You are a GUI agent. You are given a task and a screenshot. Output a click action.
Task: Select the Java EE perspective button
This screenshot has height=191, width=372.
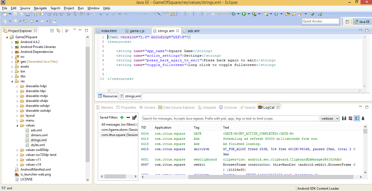362,22
